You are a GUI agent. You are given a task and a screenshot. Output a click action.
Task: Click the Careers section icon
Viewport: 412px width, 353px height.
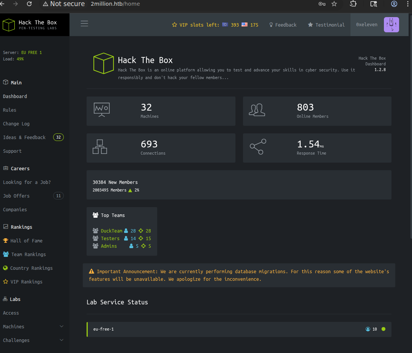pos(6,168)
